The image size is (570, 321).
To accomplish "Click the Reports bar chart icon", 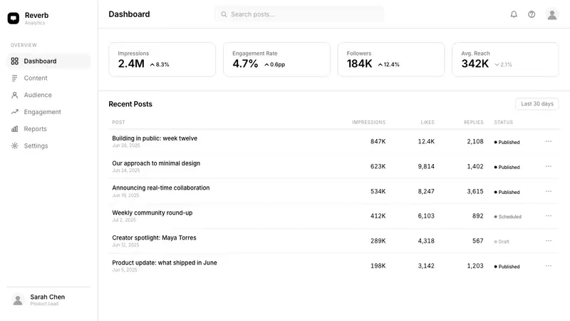I will [x=14, y=129].
